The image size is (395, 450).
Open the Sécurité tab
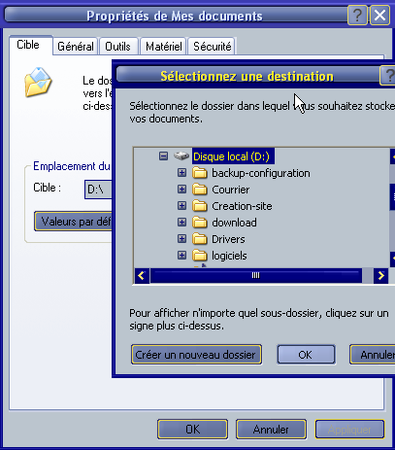213,47
